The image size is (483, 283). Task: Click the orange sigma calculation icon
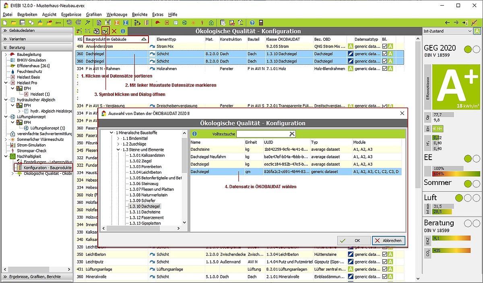[x=117, y=23]
